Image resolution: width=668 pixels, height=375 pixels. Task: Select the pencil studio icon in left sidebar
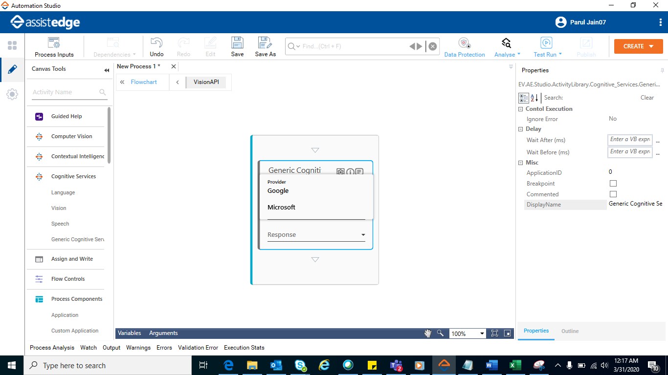(12, 69)
